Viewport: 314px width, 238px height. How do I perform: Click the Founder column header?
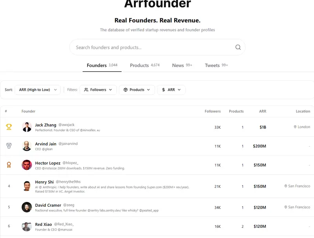28,111
